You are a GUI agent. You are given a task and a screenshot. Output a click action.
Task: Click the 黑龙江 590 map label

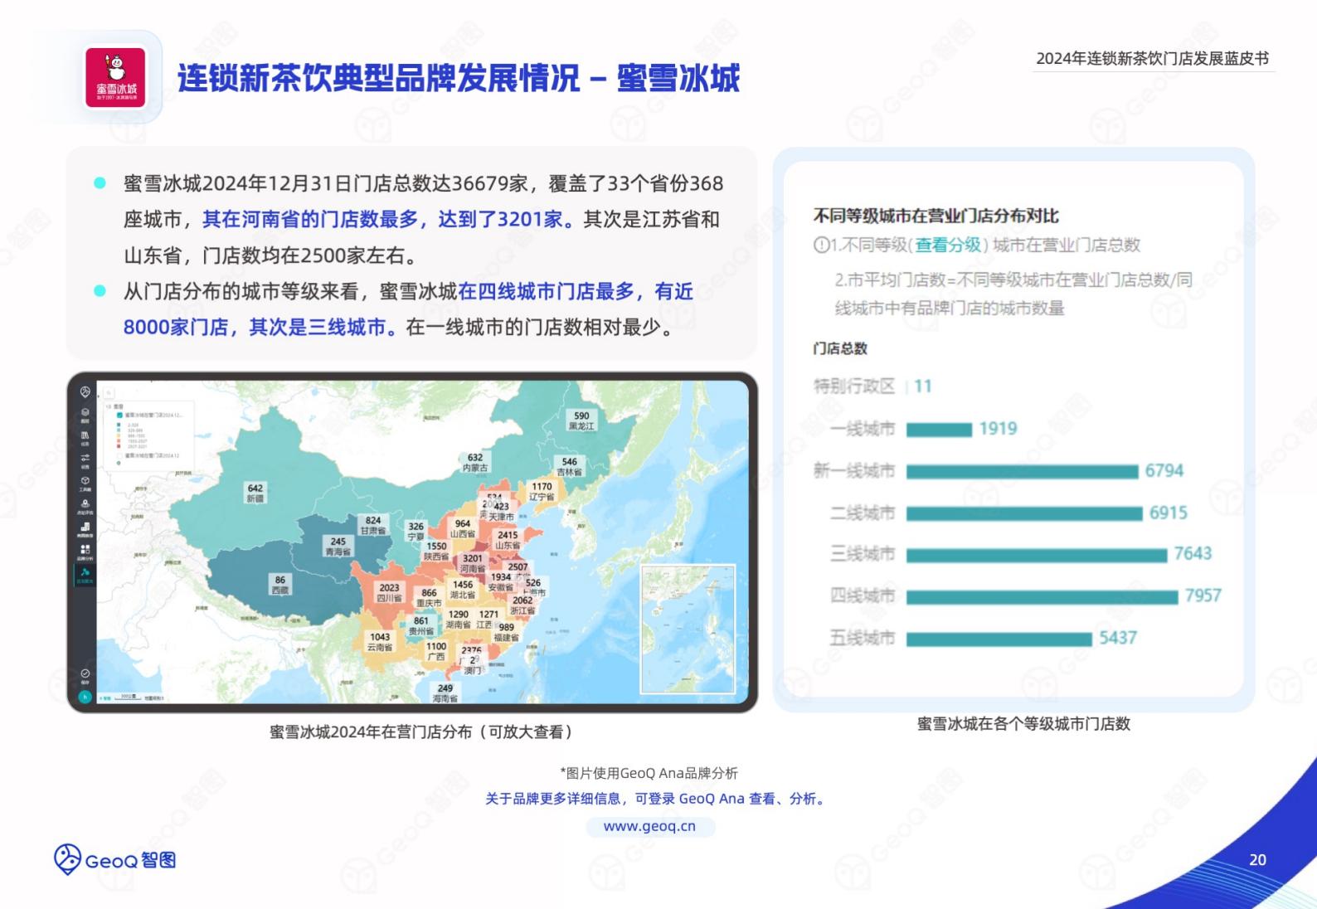coord(581,420)
